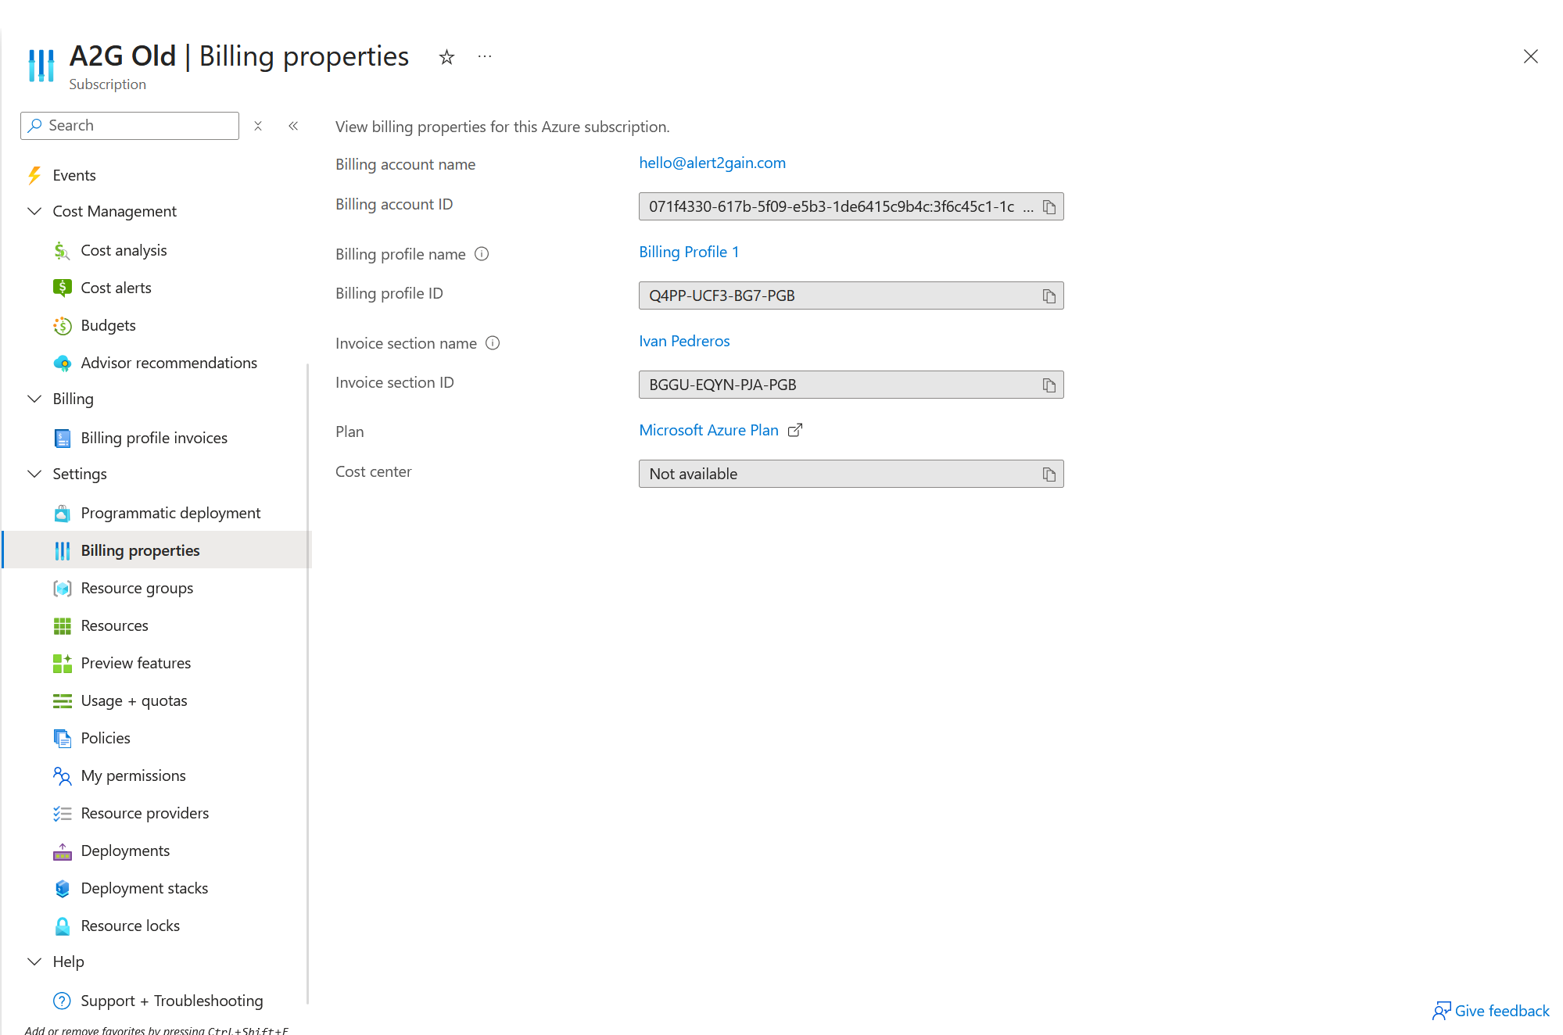Click the Resource locks icon
The width and height of the screenshot is (1563, 1035).
pyautogui.click(x=63, y=926)
